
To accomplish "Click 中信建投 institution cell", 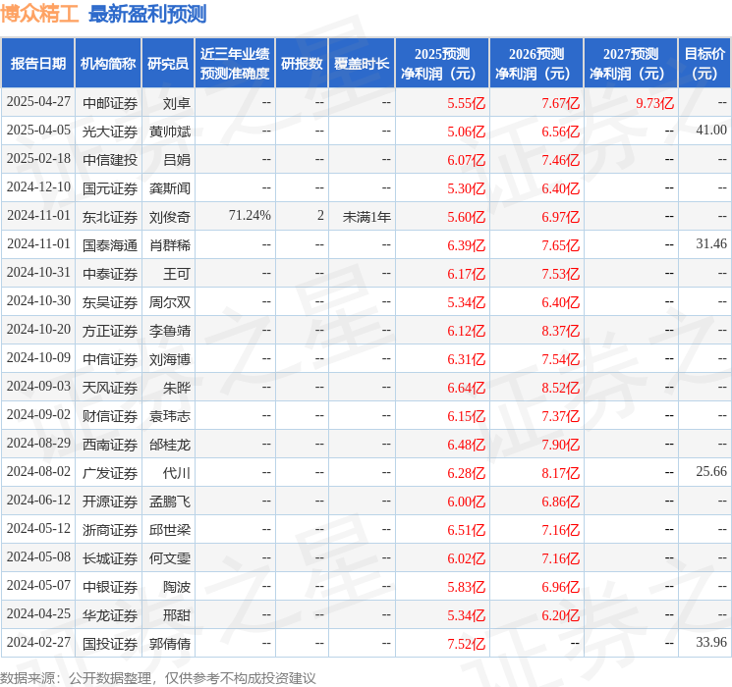I will (x=110, y=160).
